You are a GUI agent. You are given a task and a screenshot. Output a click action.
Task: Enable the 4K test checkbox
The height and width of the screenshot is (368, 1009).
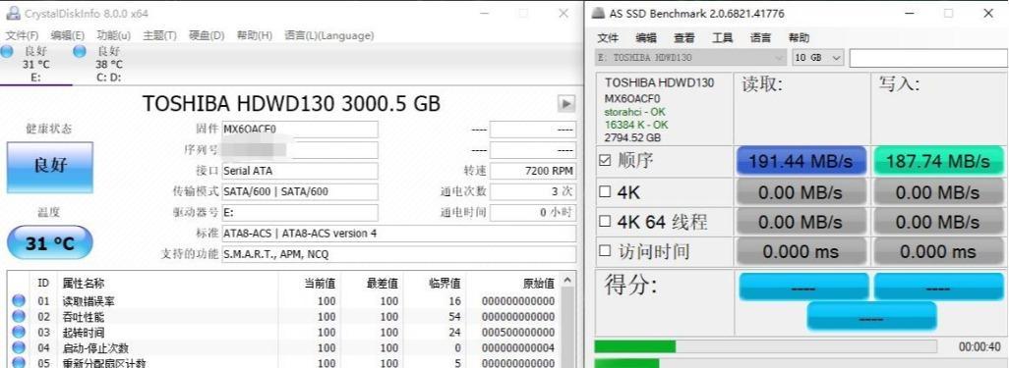pyautogui.click(x=605, y=192)
